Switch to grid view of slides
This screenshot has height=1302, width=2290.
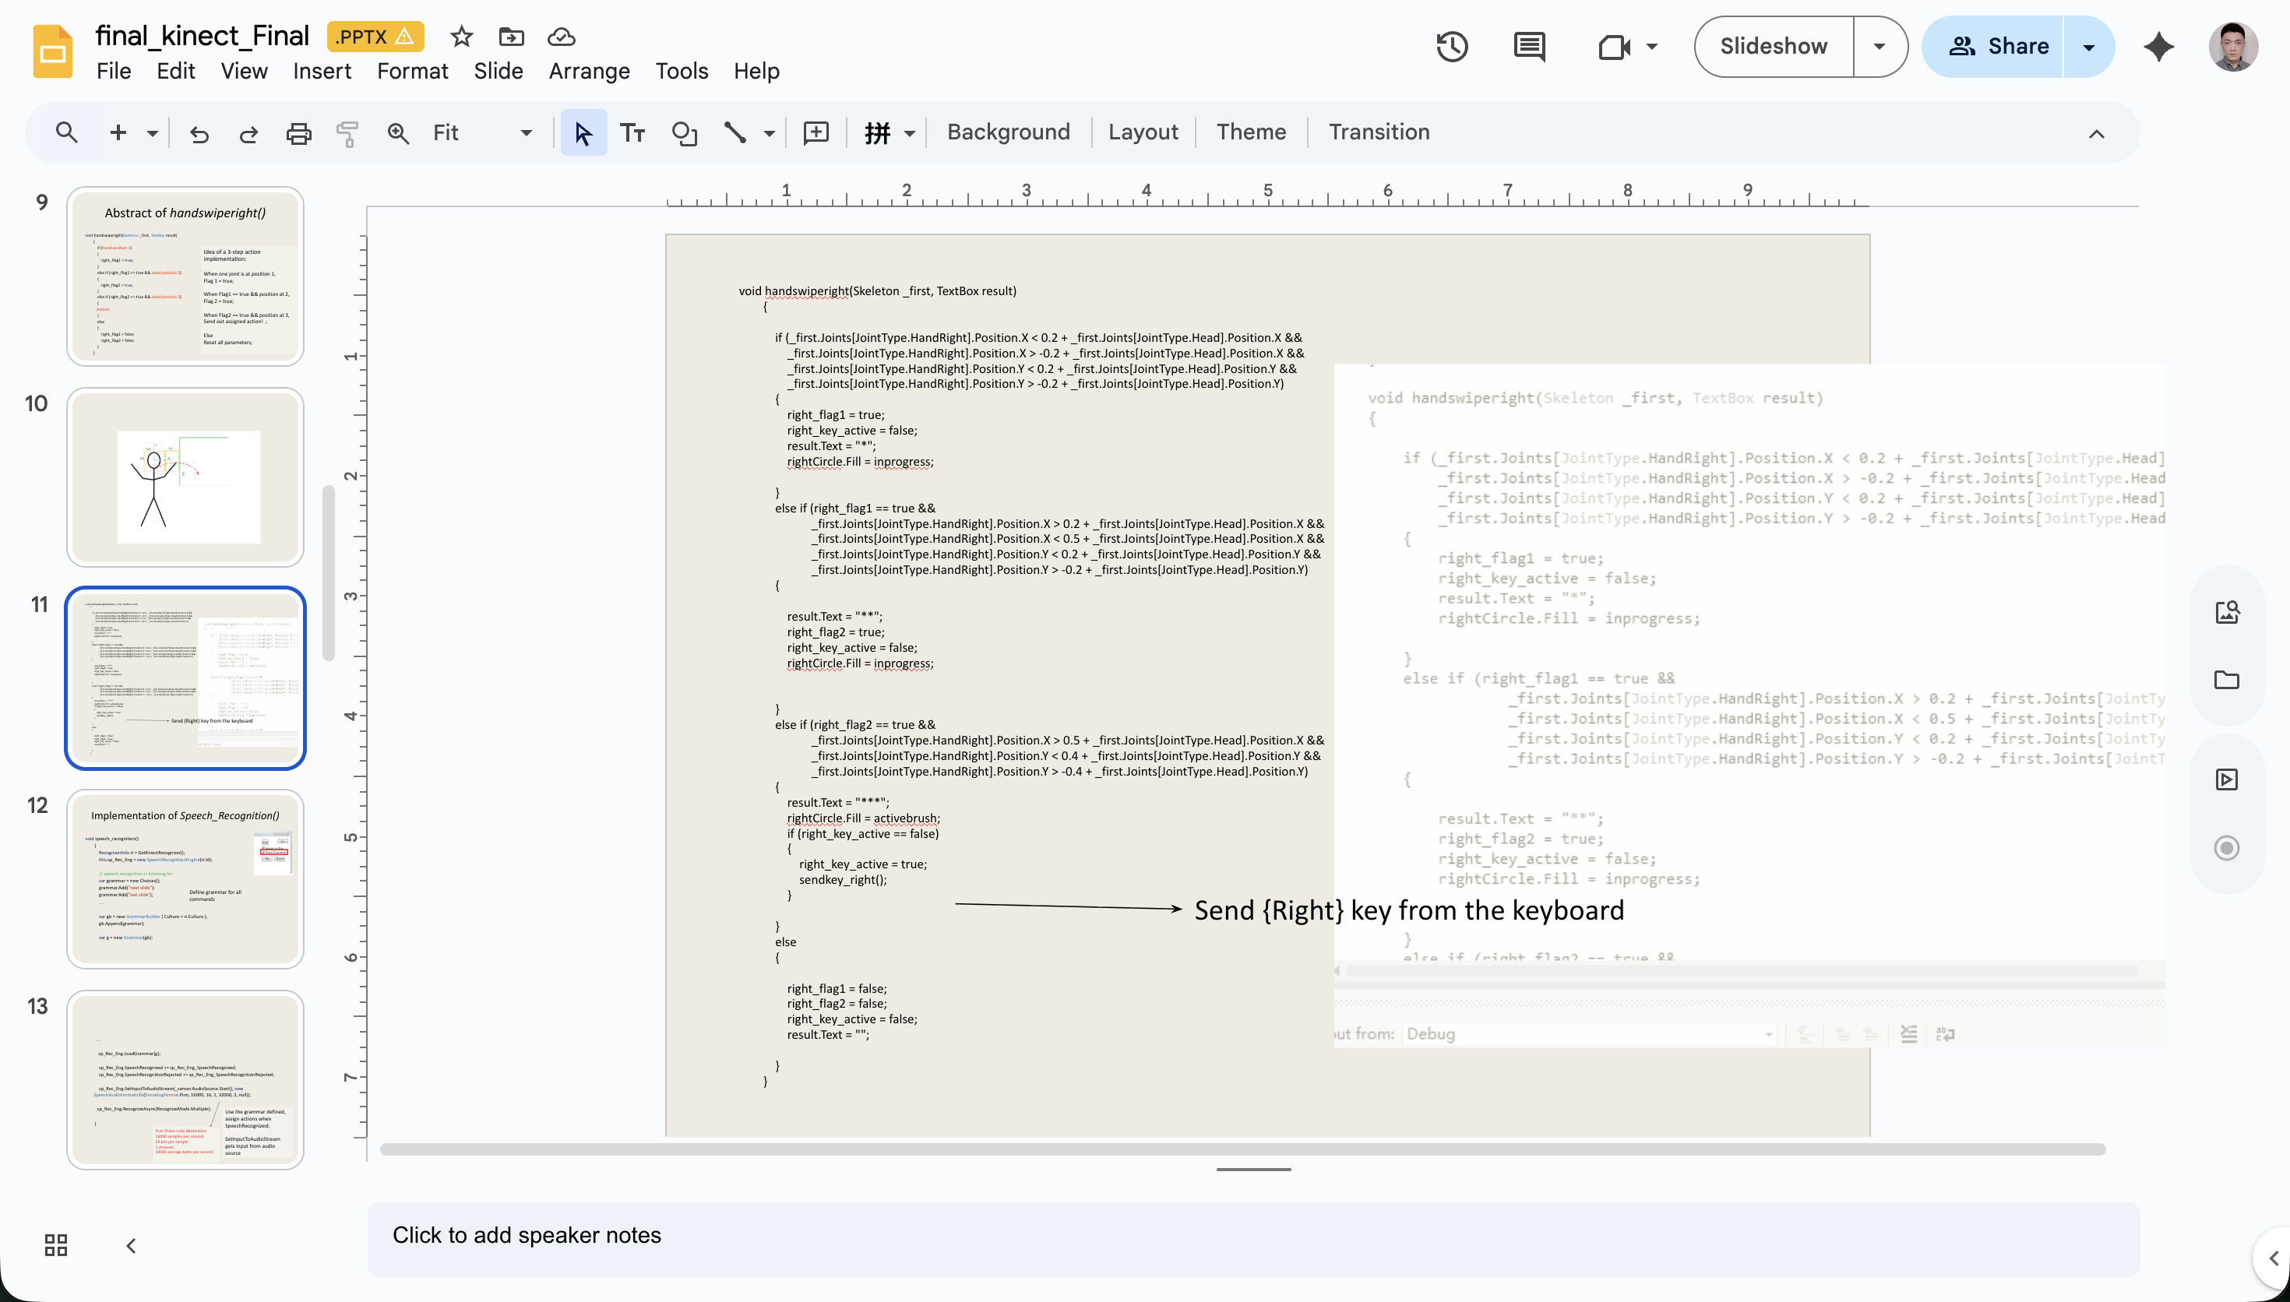click(x=55, y=1245)
